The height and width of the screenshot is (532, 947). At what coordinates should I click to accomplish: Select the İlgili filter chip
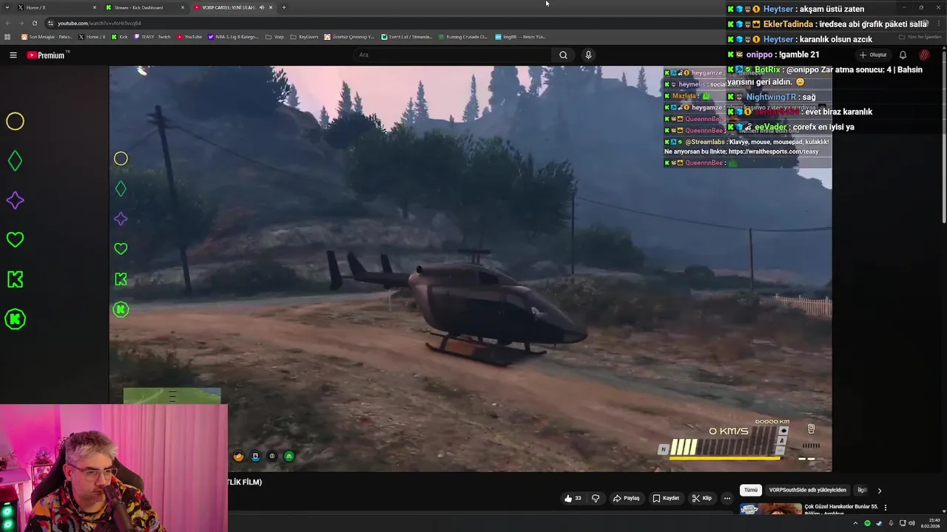point(862,490)
